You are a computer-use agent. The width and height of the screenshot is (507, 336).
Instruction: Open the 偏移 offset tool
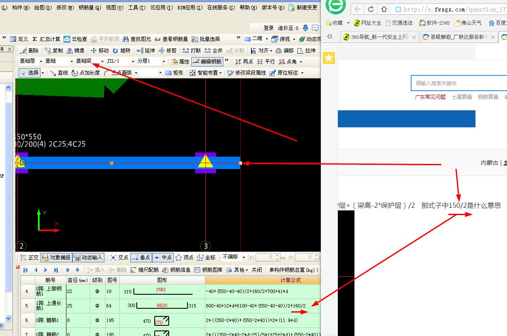285,51
